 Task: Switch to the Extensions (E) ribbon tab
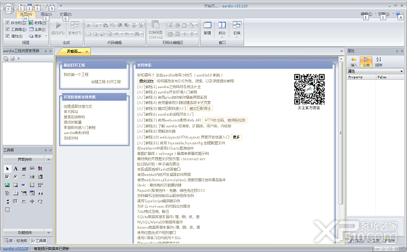click(66, 14)
